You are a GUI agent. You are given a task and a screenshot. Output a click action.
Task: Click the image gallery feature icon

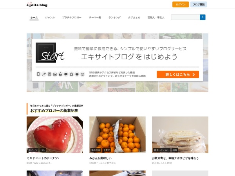55,74
